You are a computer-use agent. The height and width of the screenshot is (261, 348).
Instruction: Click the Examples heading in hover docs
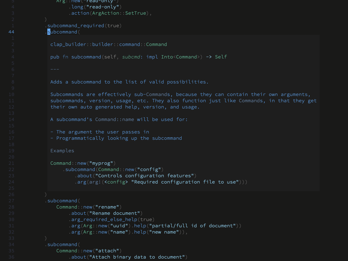pyautogui.click(x=62, y=151)
